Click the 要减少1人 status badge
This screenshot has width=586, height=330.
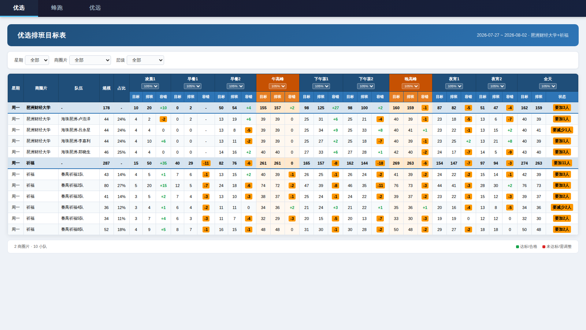click(562, 130)
